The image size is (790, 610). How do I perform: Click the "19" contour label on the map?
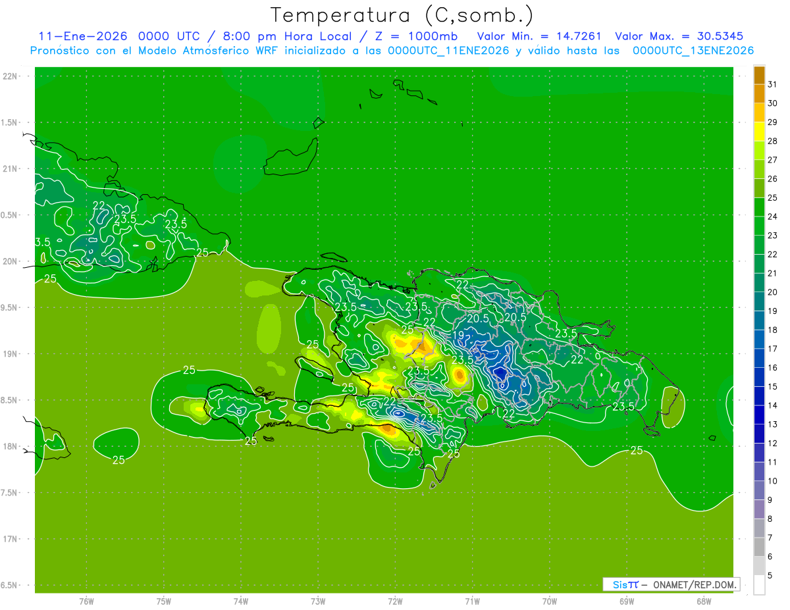[458, 335]
